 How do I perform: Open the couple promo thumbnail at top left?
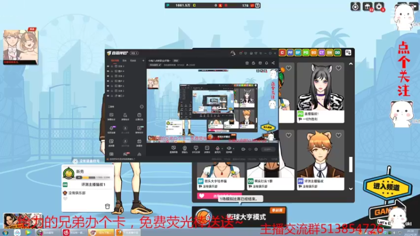click(x=20, y=47)
